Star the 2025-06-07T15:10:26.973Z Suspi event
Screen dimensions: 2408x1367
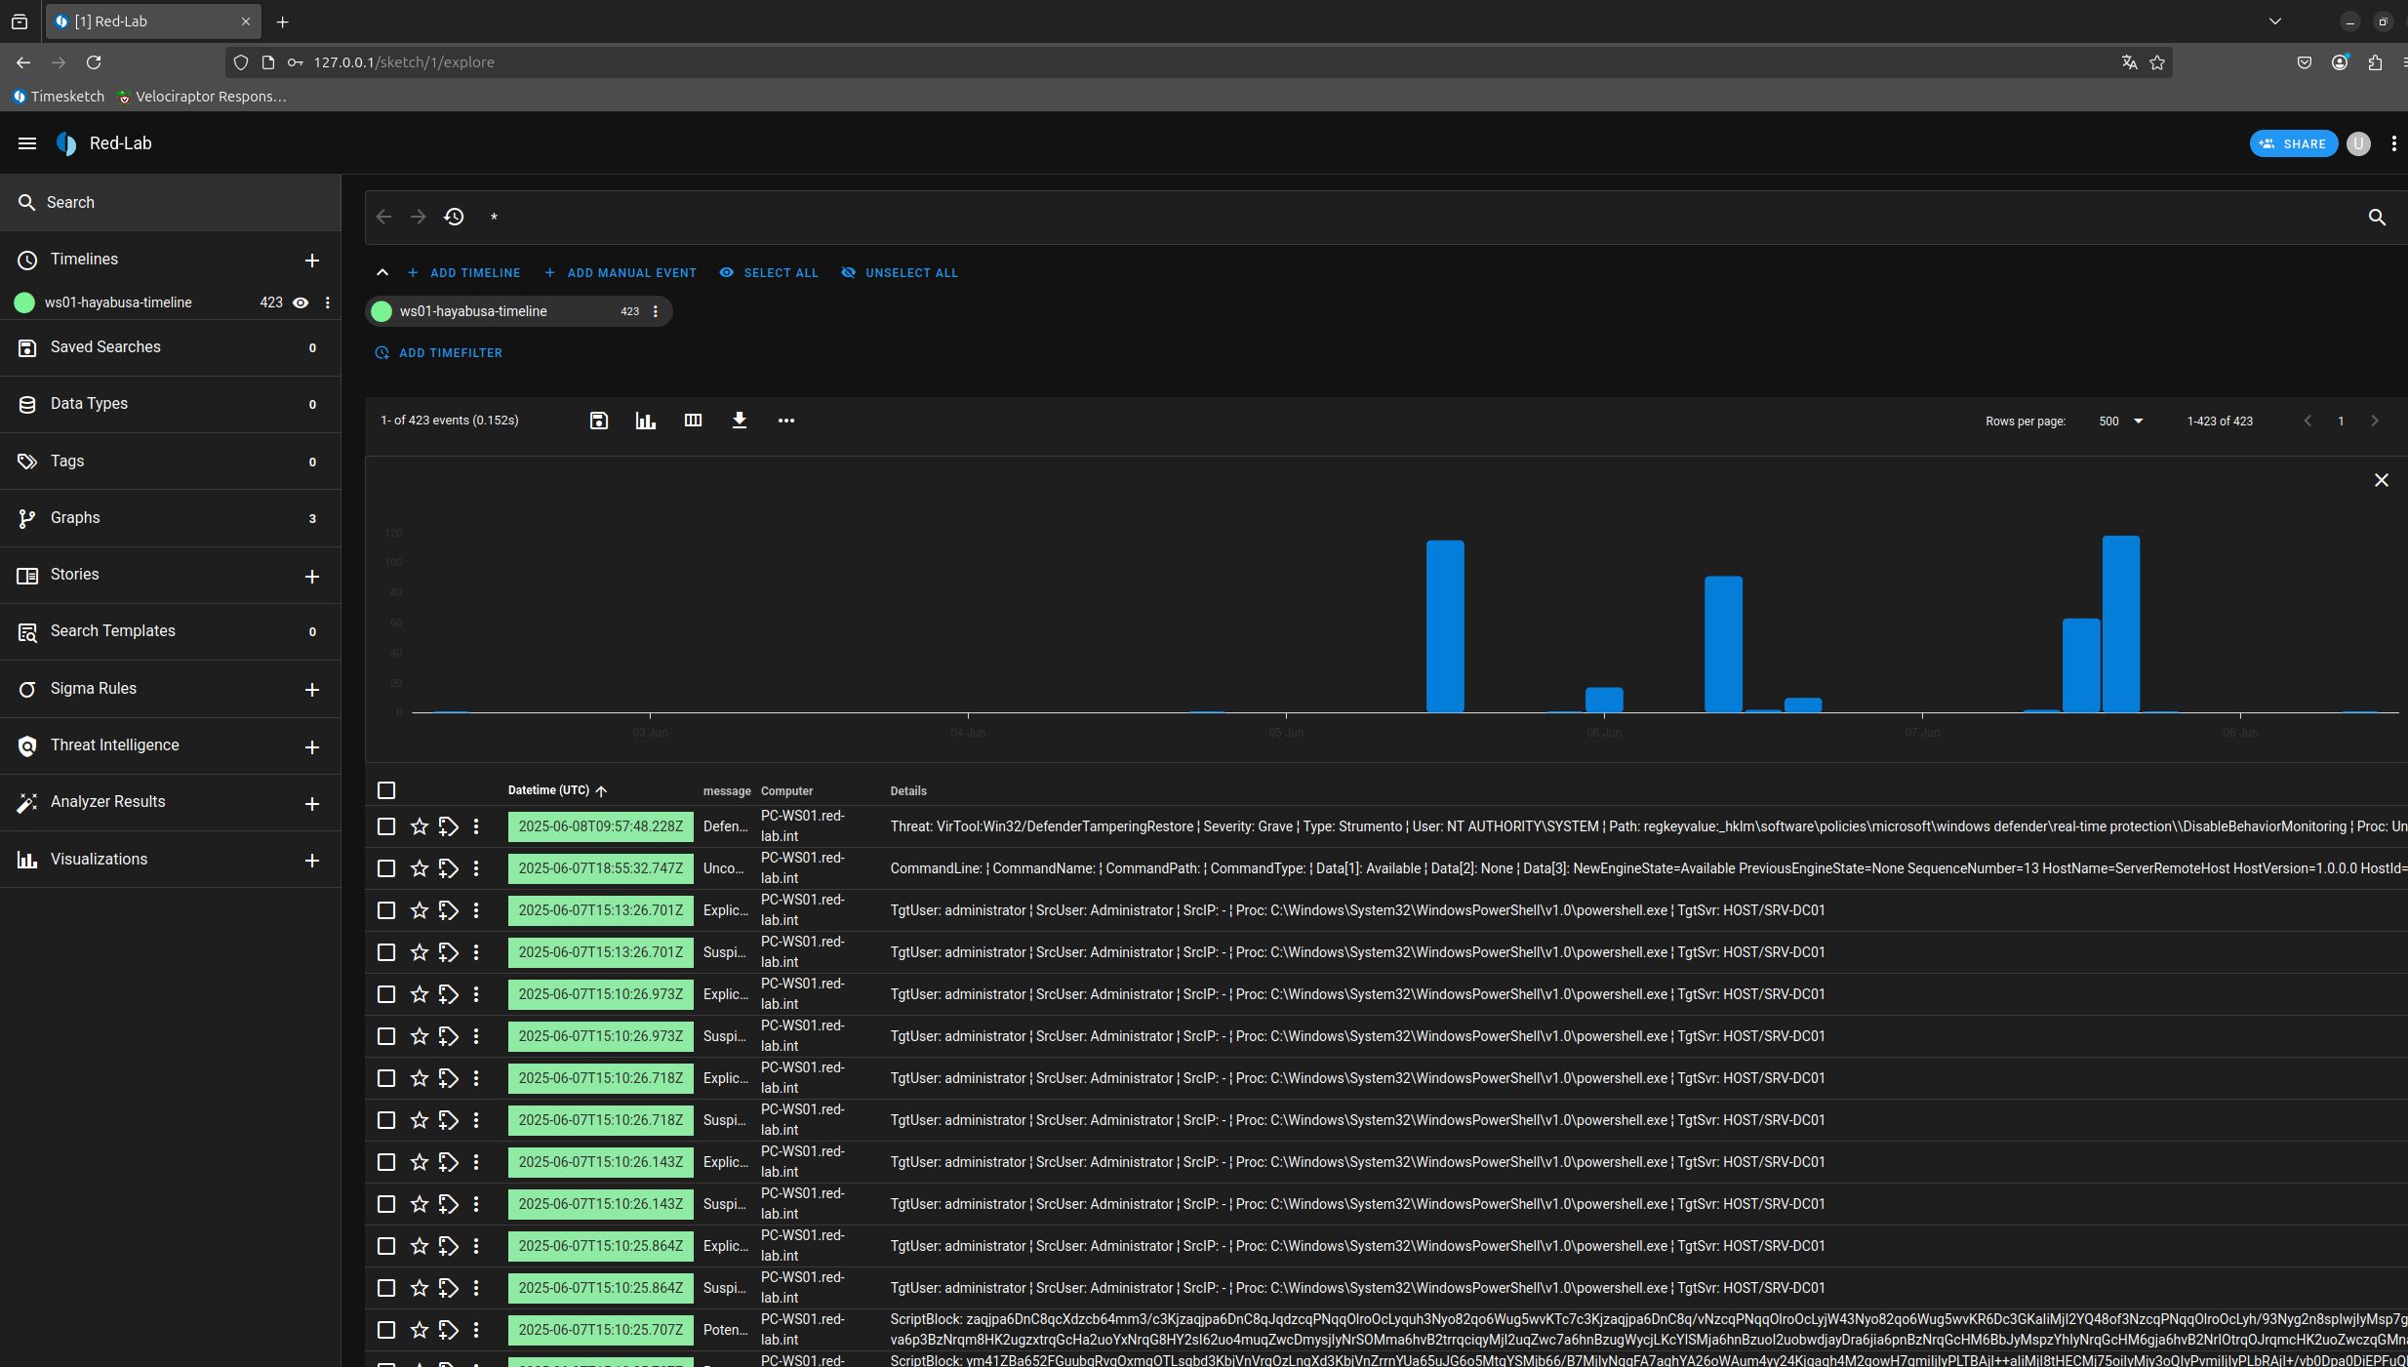[x=420, y=1036]
